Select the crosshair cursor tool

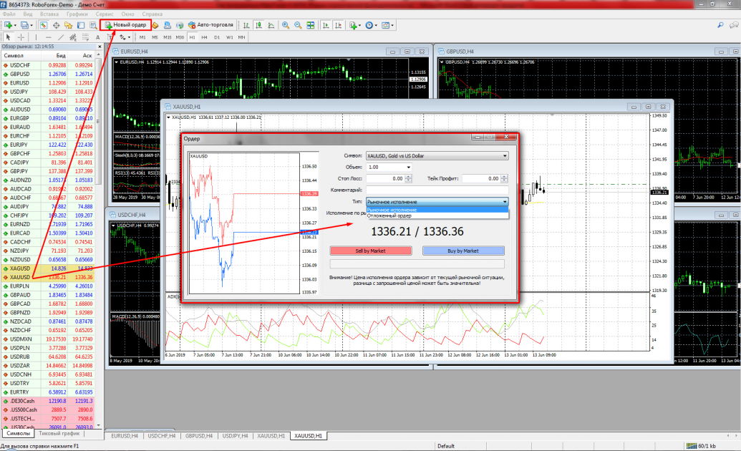[21, 37]
